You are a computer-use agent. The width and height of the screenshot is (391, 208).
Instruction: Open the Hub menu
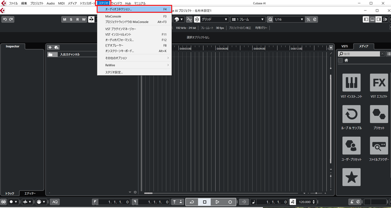(x=128, y=3)
